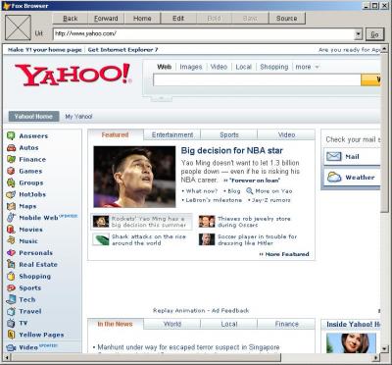392x365 pixels.
Task: Click the placeholder logo box beside URL
Action: coord(18,27)
